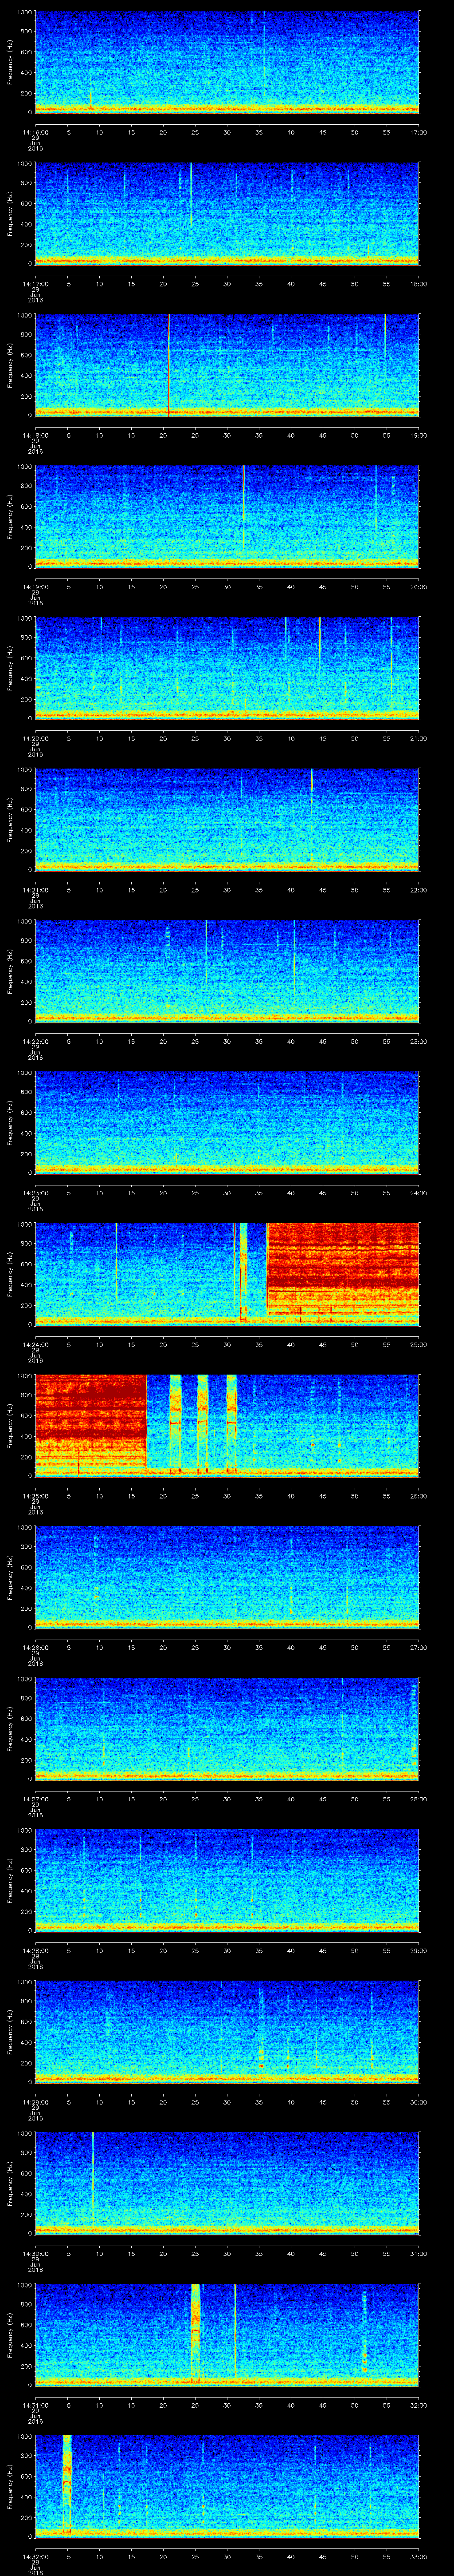Viewport: 454px width, 2576px height.
Task: Select the 14:18:00 time axis label
Action: coord(35,435)
